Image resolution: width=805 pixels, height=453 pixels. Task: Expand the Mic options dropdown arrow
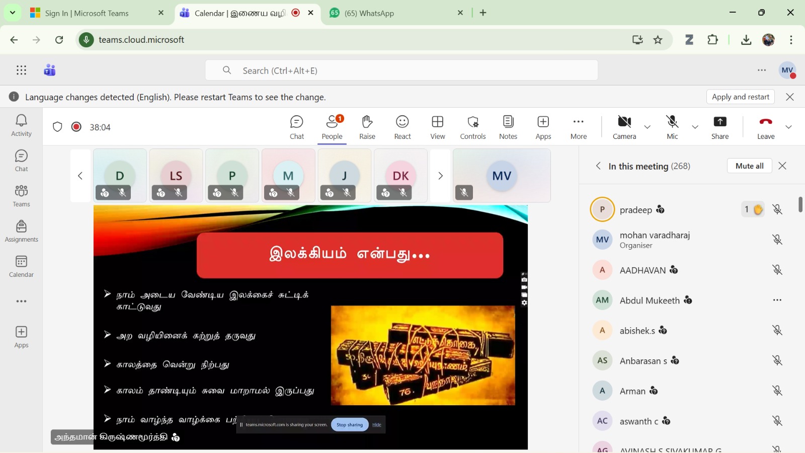click(695, 127)
